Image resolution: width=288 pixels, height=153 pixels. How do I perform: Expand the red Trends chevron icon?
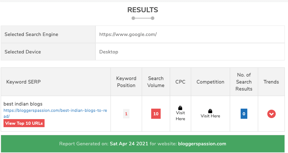tap(271, 114)
